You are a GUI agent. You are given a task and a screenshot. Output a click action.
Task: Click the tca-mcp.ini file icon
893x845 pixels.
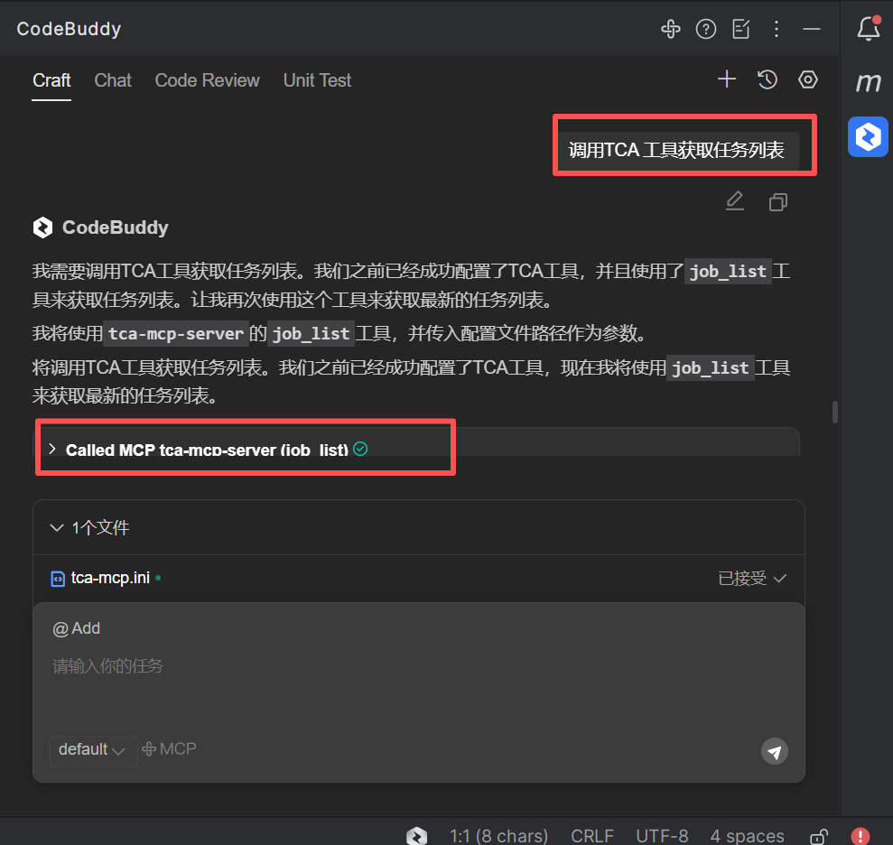click(x=58, y=579)
